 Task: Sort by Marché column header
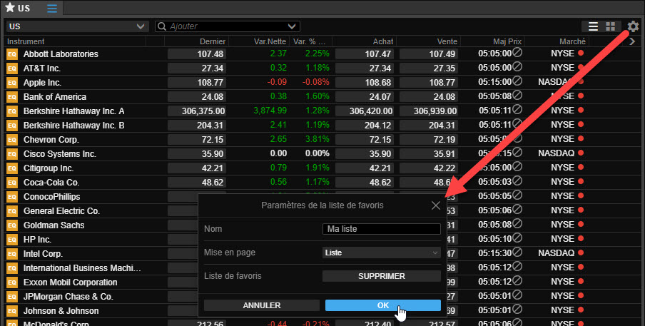point(572,41)
